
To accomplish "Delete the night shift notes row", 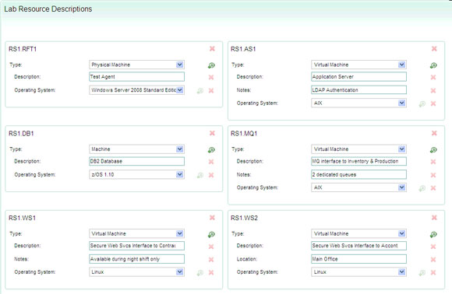I will tap(211, 260).
